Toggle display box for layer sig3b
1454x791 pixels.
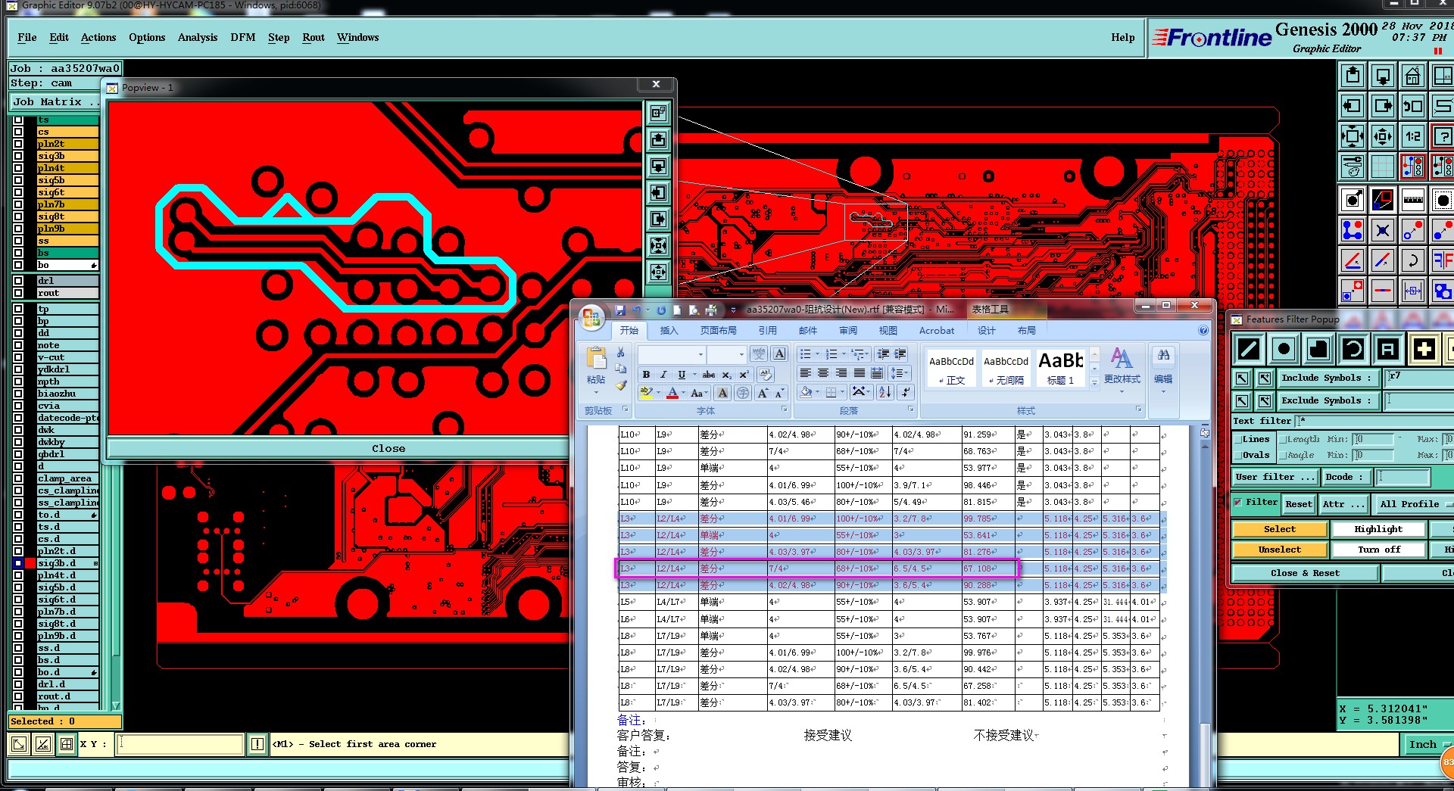pyautogui.click(x=18, y=156)
